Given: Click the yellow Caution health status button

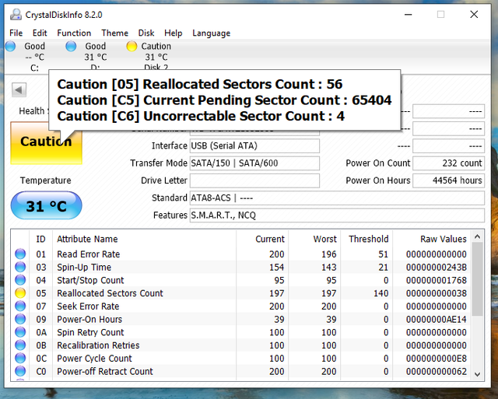Looking at the screenshot, I should coord(47,143).
